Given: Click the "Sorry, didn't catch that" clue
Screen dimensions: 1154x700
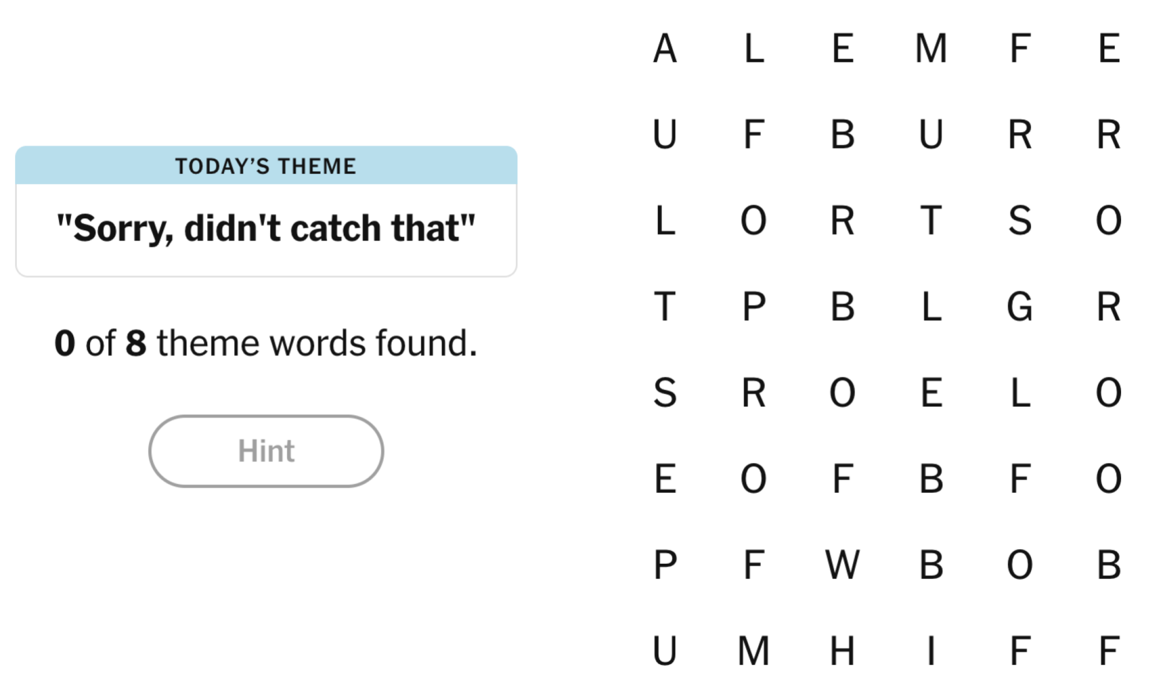Looking at the screenshot, I should point(266,229).
